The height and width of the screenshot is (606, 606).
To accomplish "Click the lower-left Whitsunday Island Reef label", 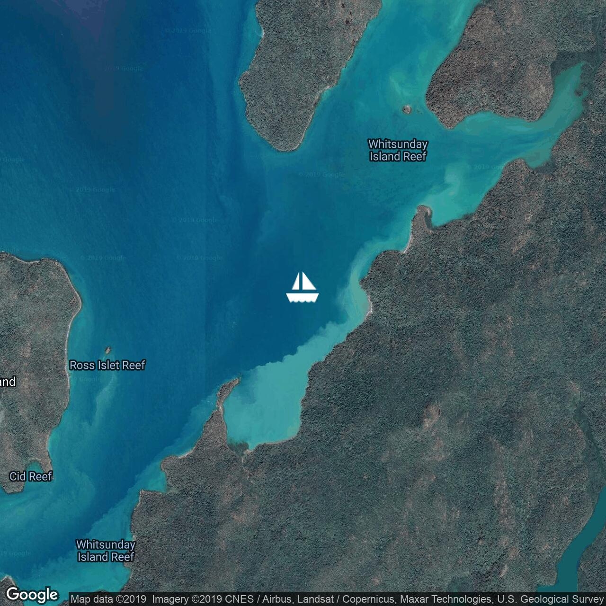I will (106, 551).
